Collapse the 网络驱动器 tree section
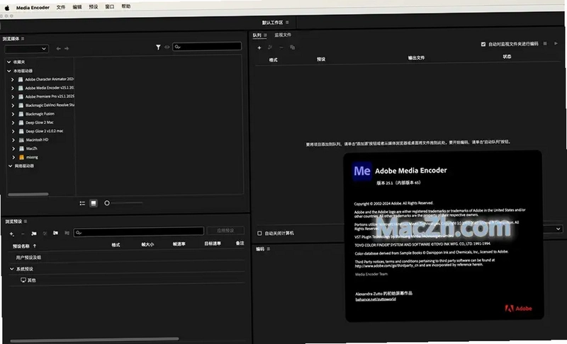The image size is (567, 344). [10, 166]
